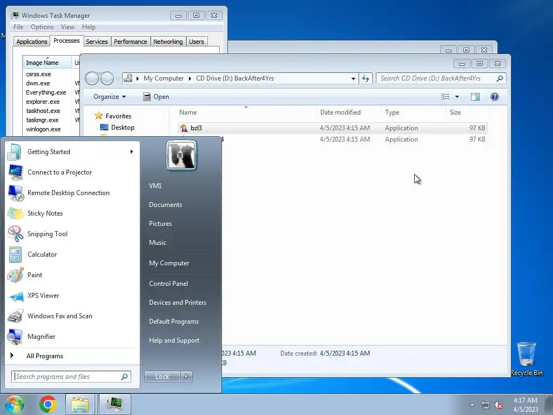Show hidden tray icons arrow

472,405
